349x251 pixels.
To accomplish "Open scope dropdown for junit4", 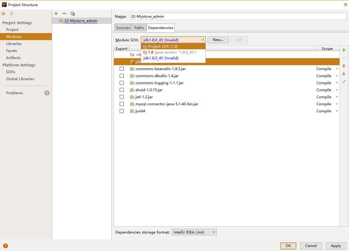I will (x=337, y=111).
